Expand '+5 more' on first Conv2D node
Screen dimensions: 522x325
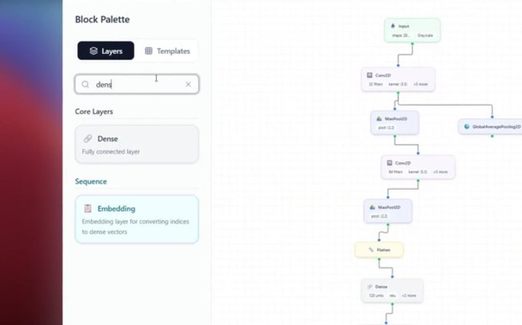click(x=421, y=84)
